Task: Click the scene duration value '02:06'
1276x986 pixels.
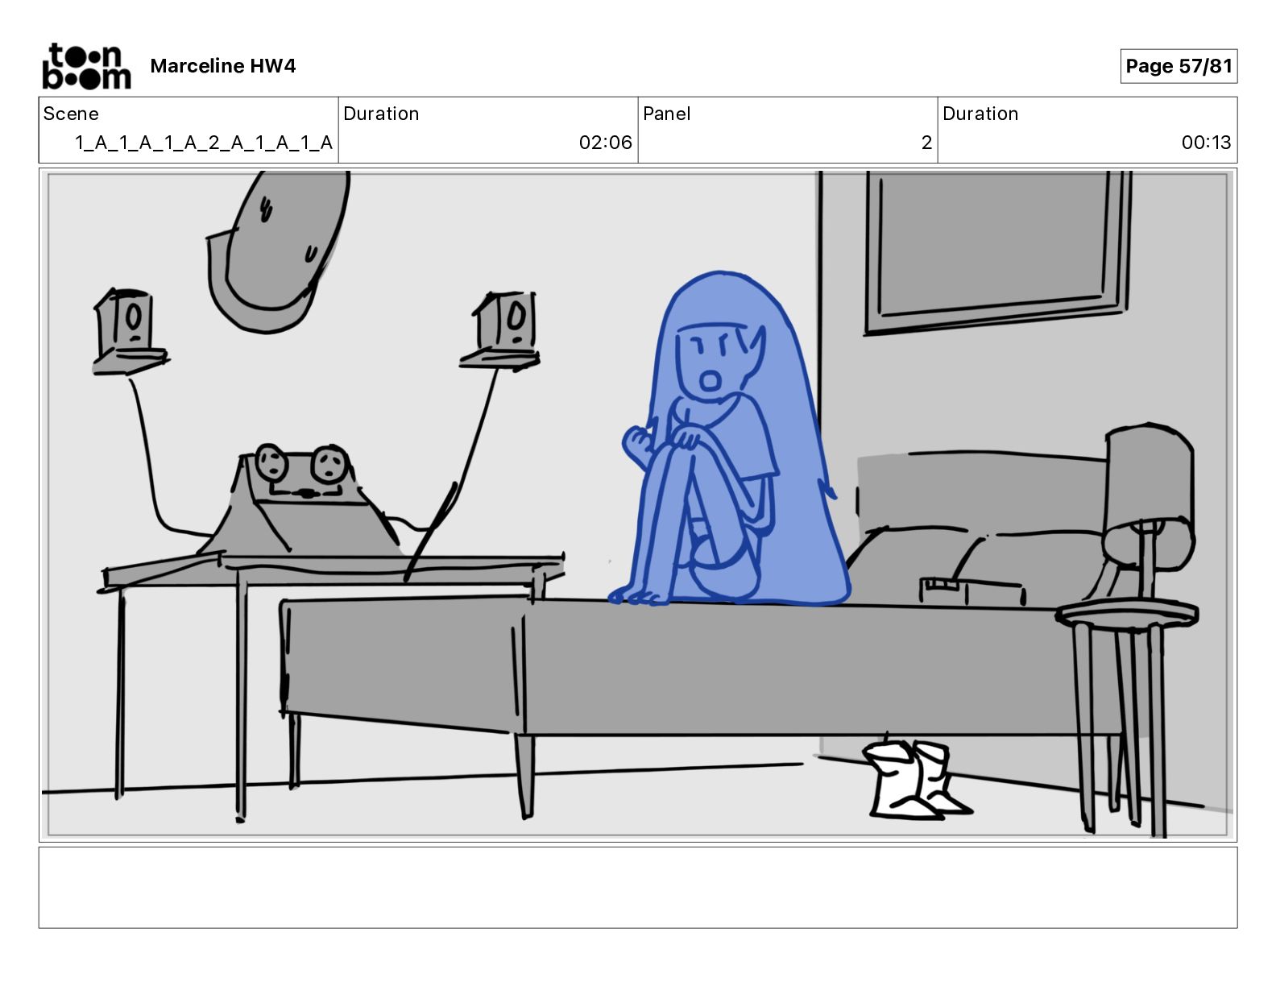Action: click(x=606, y=143)
